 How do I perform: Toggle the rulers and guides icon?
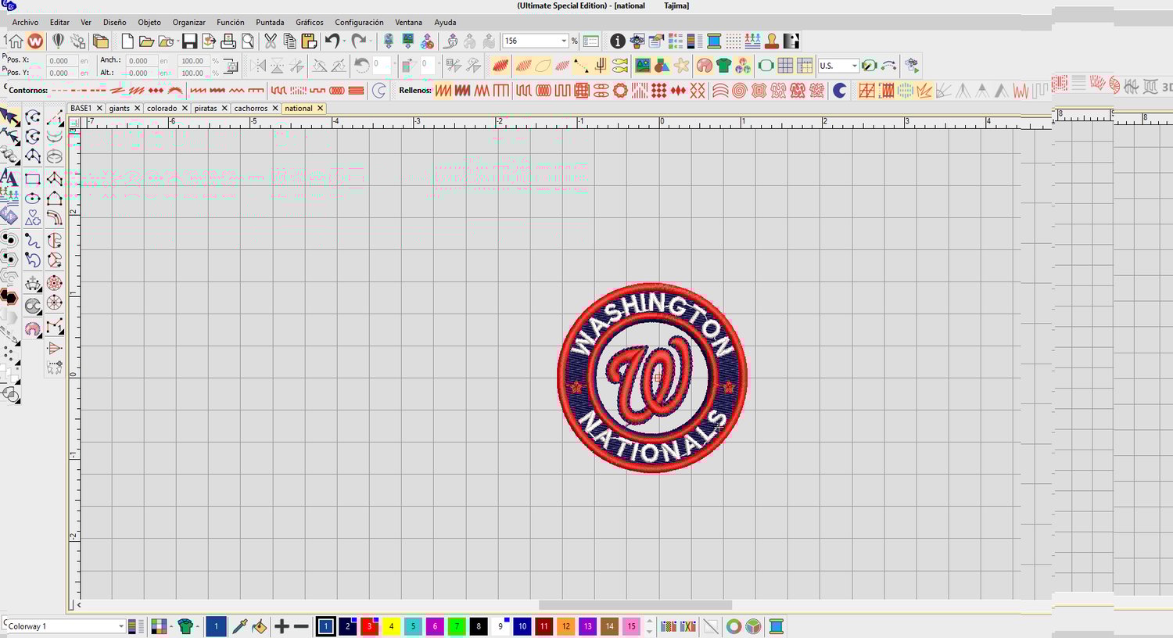(804, 66)
